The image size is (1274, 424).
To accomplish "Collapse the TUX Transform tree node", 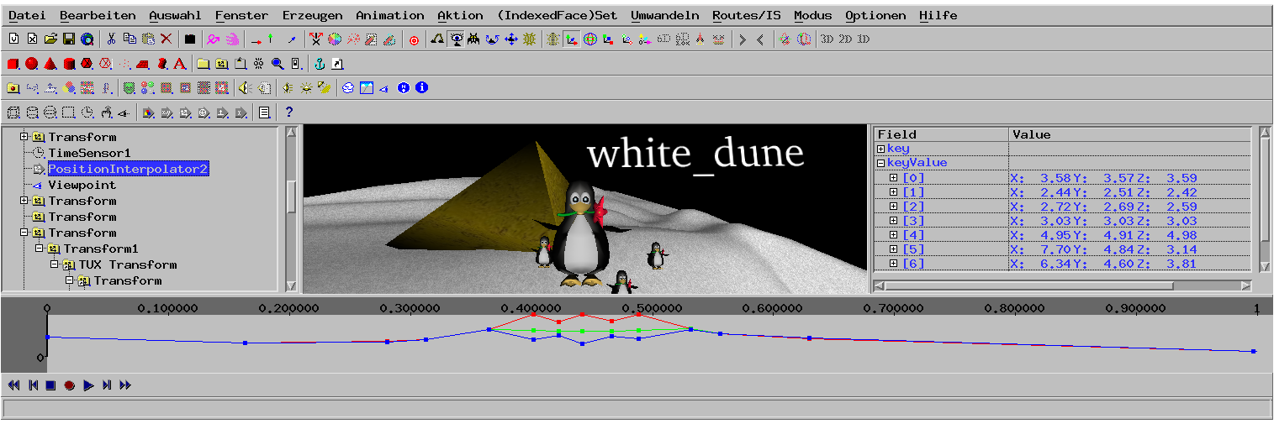I will [55, 264].
